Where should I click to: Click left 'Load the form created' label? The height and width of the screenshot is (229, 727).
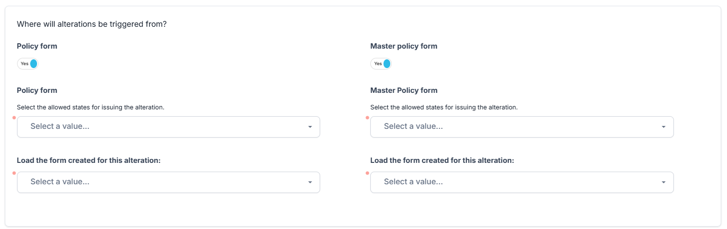[x=89, y=160]
